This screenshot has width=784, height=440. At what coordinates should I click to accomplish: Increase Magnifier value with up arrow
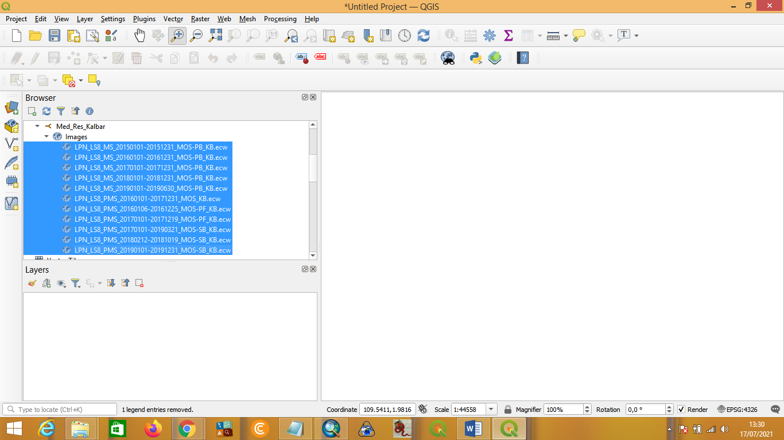[x=587, y=407]
